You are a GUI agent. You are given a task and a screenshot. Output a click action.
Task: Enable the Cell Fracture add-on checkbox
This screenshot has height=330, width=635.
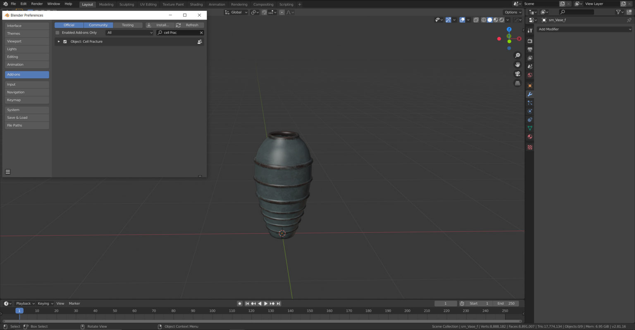(65, 41)
